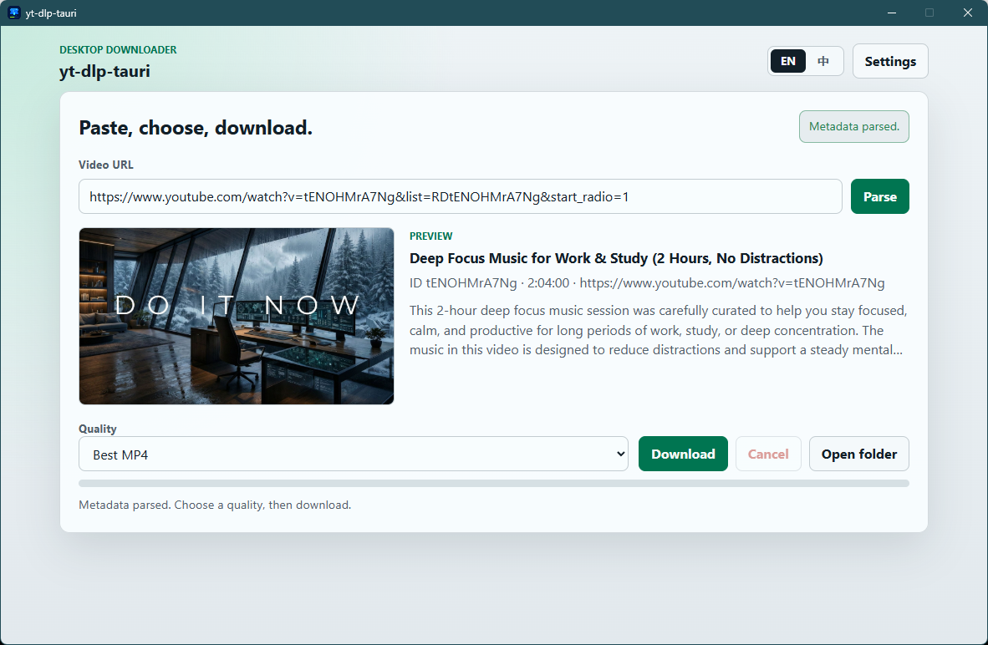Start the download with the Download button
The width and height of the screenshot is (988, 645).
click(x=683, y=455)
